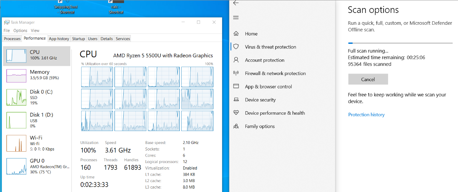This screenshot has height=192, width=458.
Task: Click the Virtualization Enabled value
Action: coord(190,168)
